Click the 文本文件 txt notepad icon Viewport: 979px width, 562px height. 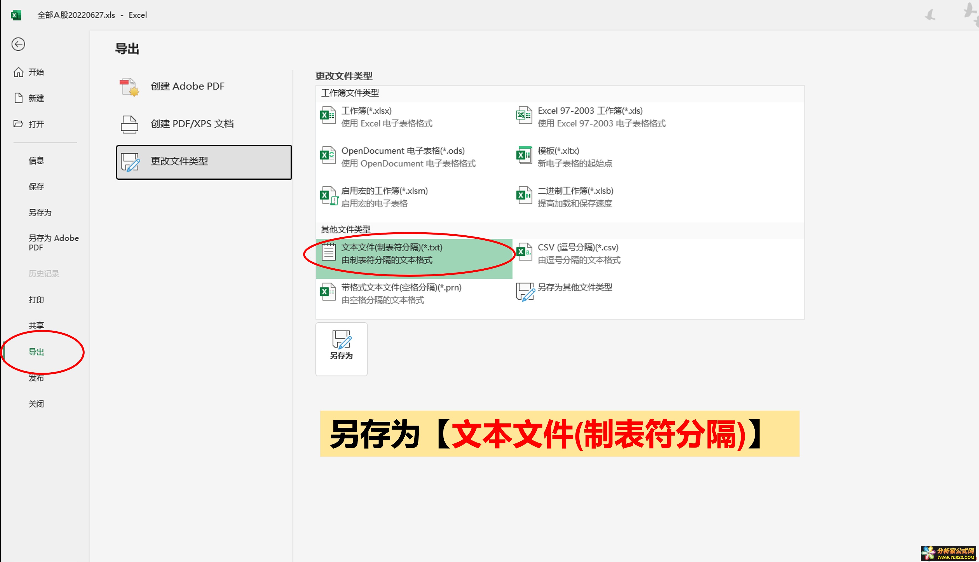(329, 252)
